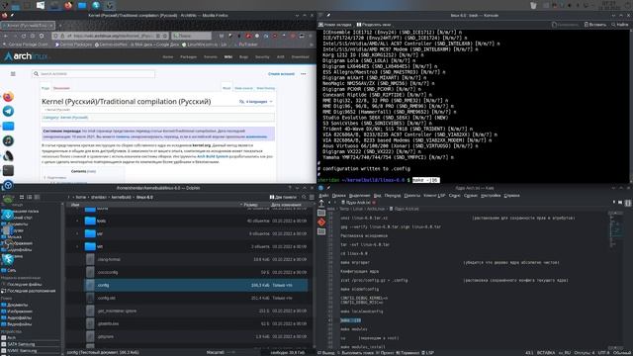Click Split View button in Konsole

tap(374, 25)
